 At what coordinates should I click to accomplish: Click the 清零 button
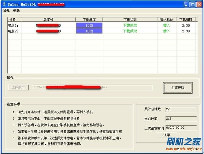tap(167, 135)
